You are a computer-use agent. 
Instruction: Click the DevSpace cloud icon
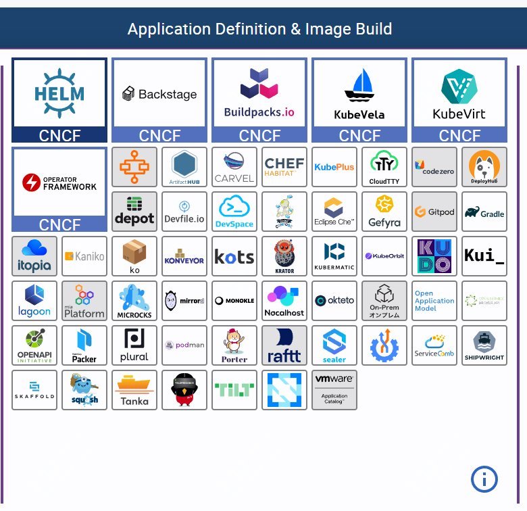click(234, 212)
